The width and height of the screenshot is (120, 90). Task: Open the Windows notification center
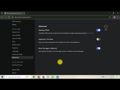coord(117,77)
